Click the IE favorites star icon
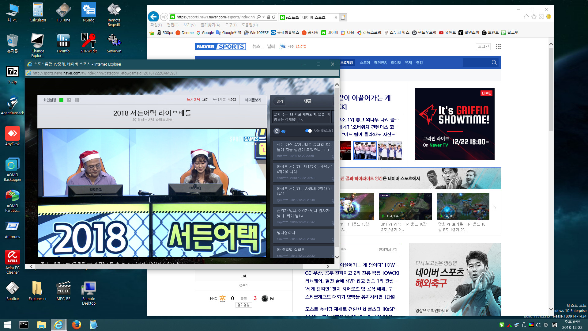Screen dimensions: 588x331 tap(534, 17)
